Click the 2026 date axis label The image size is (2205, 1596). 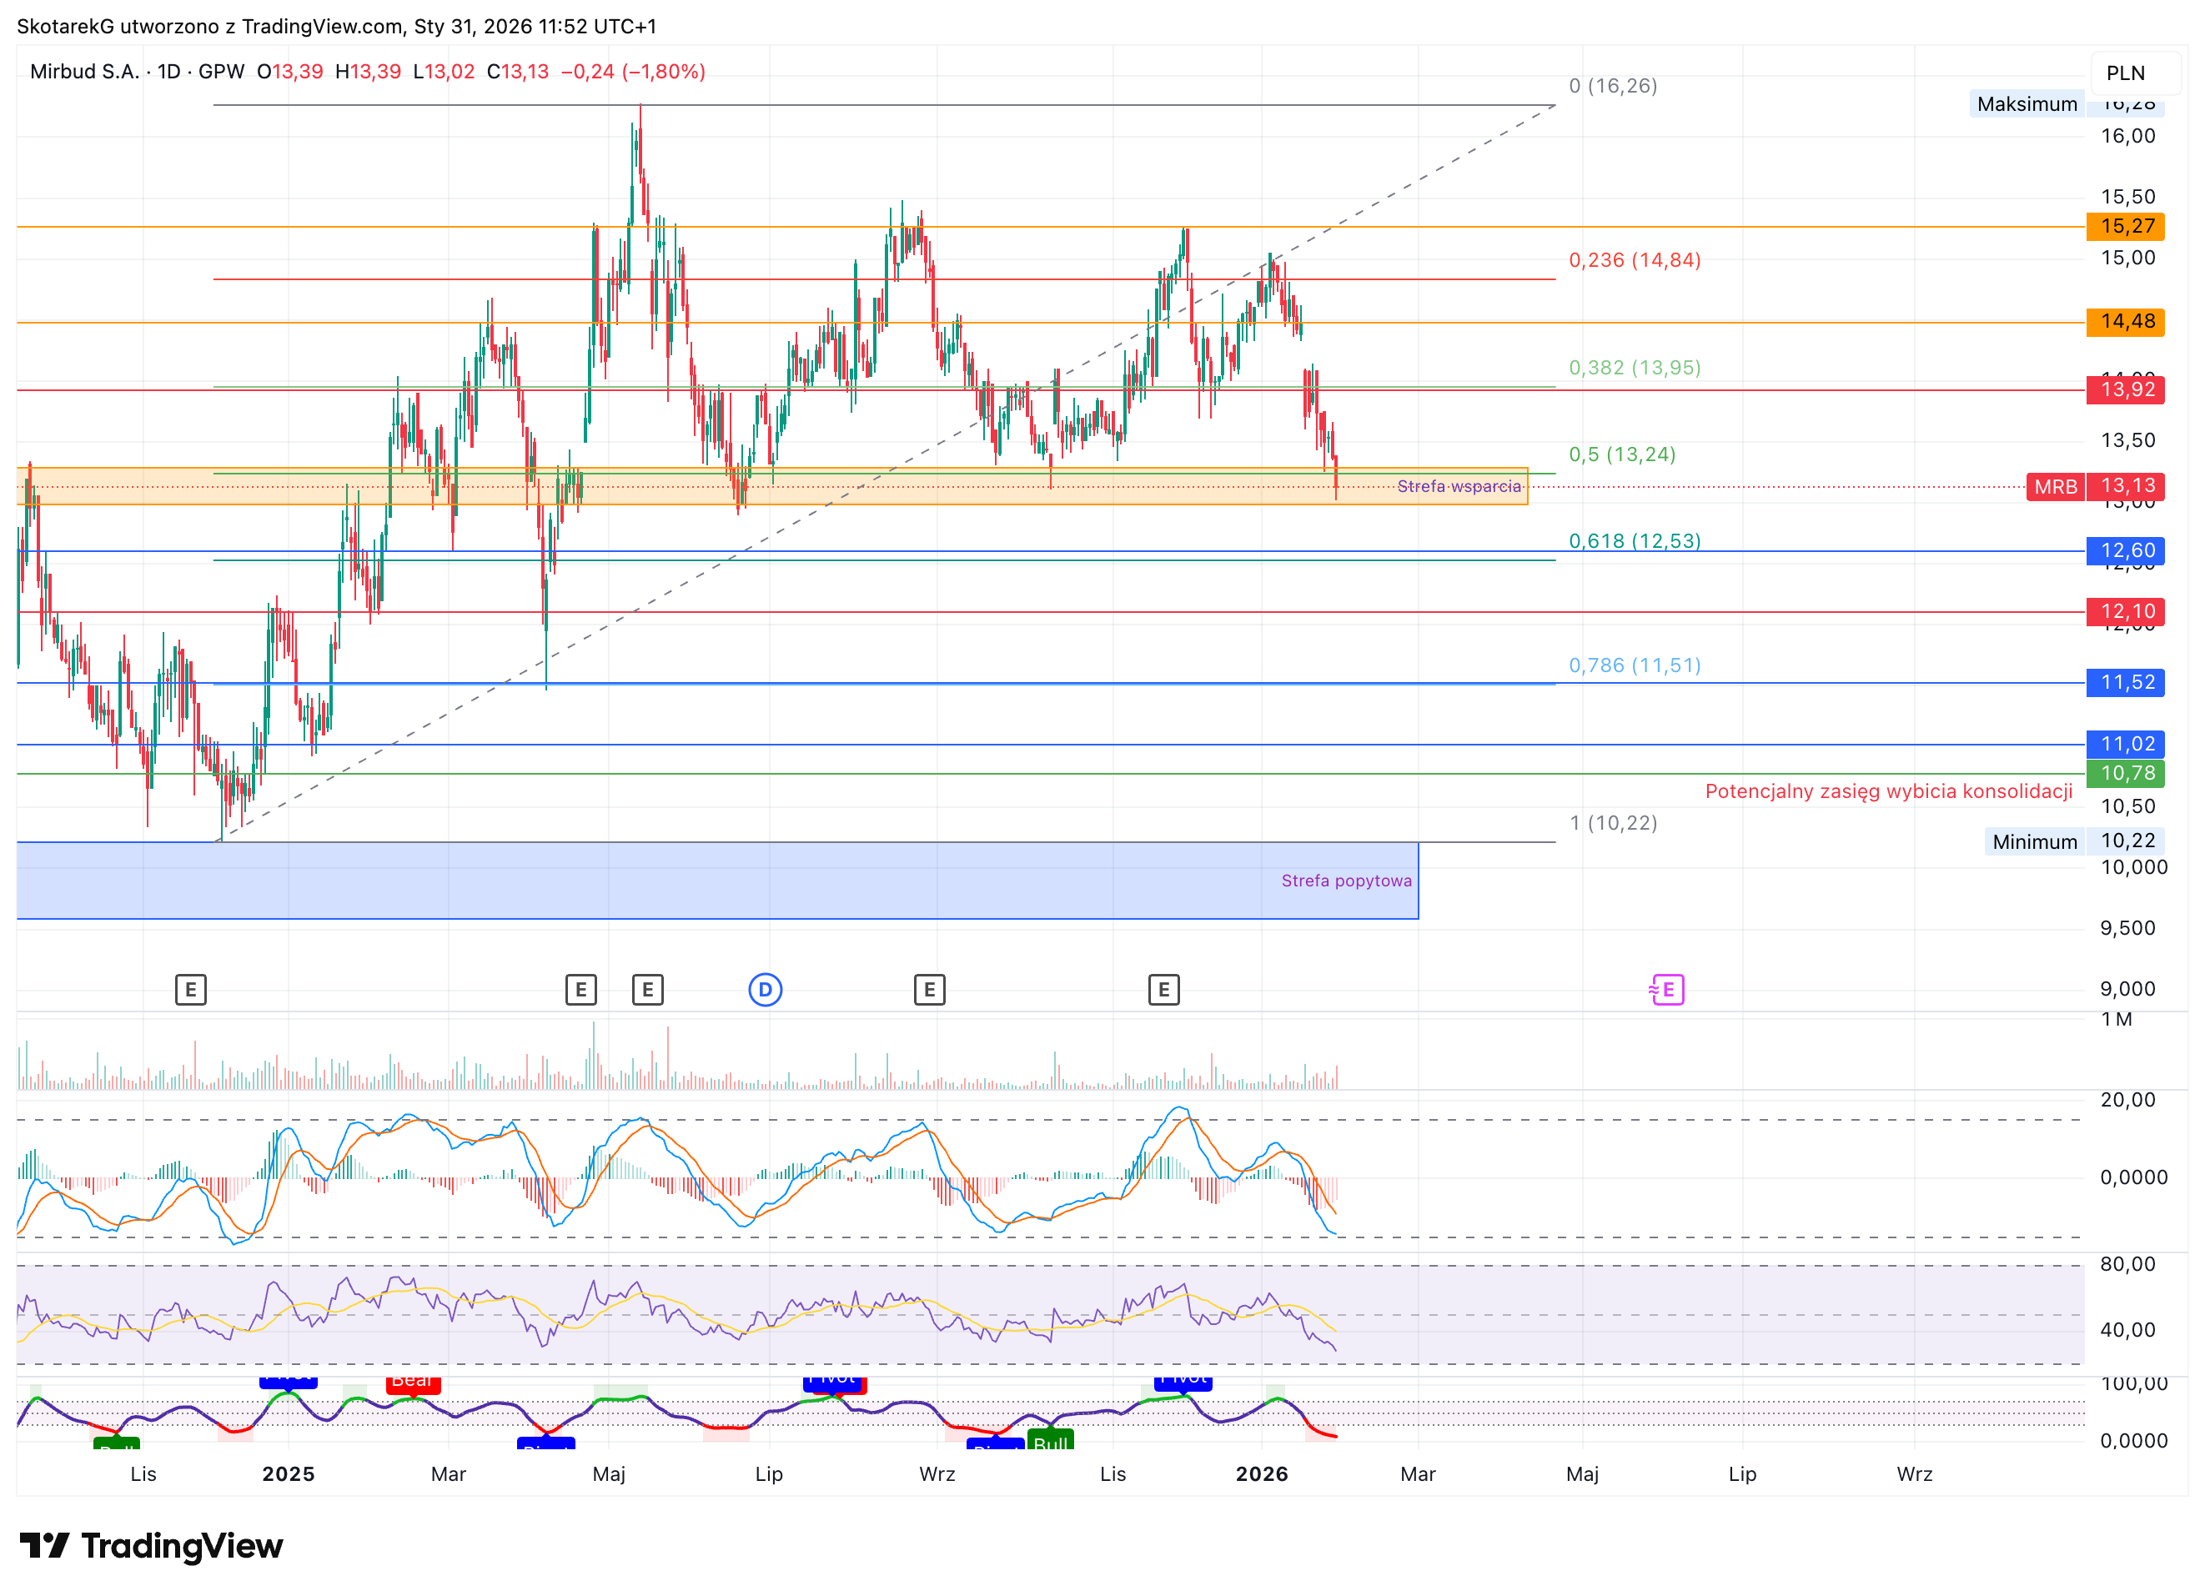coord(1261,1473)
